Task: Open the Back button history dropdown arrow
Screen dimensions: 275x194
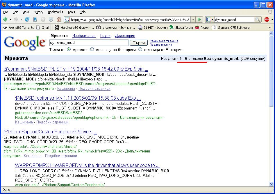Action: pyautogui.click(x=10, y=20)
